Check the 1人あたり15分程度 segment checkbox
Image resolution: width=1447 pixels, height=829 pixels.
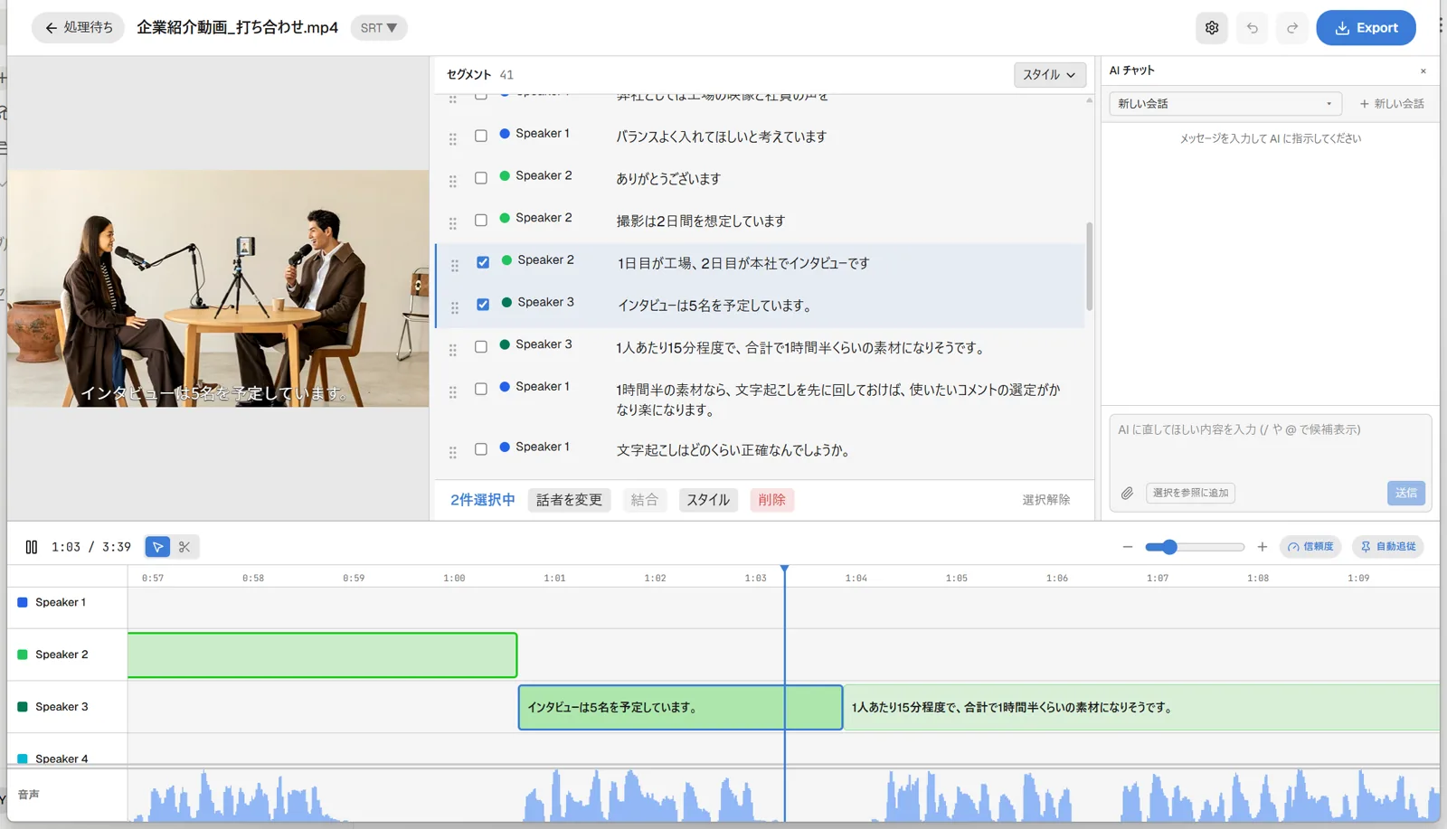[x=481, y=346]
